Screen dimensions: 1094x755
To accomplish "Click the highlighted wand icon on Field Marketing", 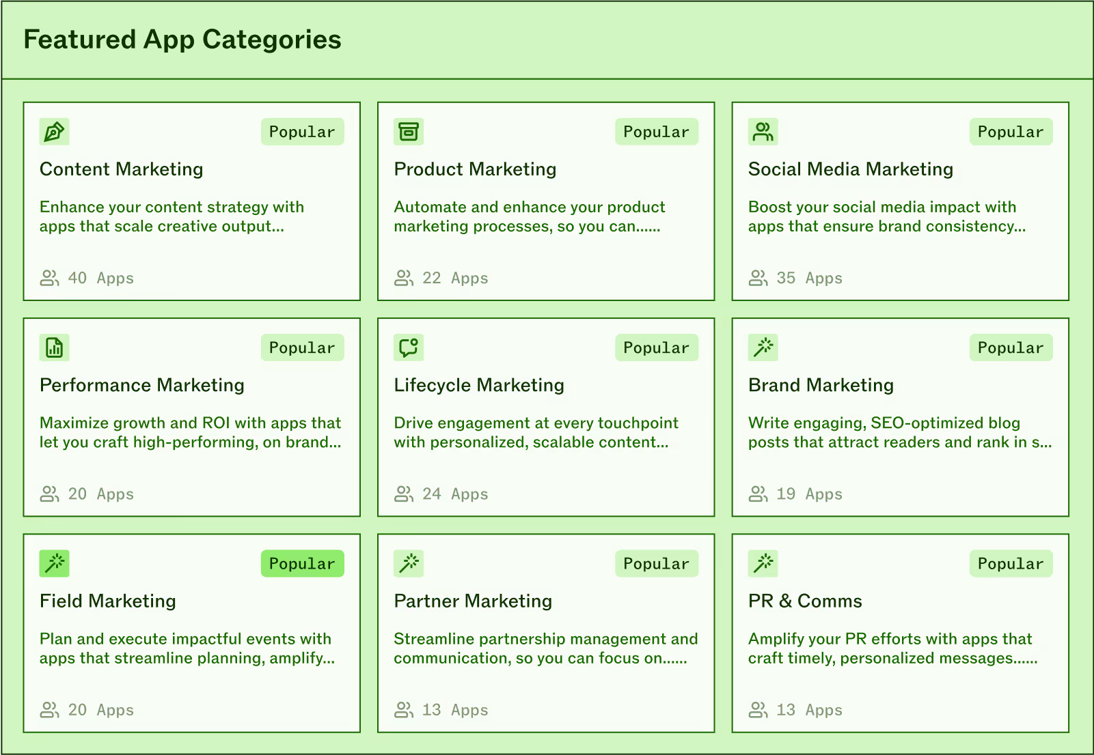I will coord(55,563).
